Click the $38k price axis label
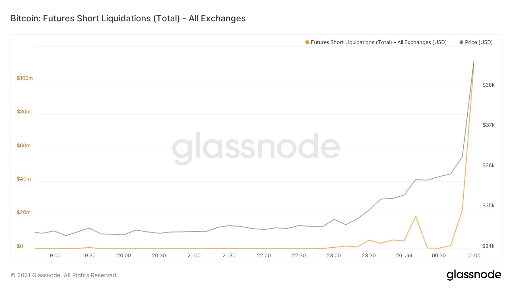Screen dimensions: 512x288 (x=488, y=85)
